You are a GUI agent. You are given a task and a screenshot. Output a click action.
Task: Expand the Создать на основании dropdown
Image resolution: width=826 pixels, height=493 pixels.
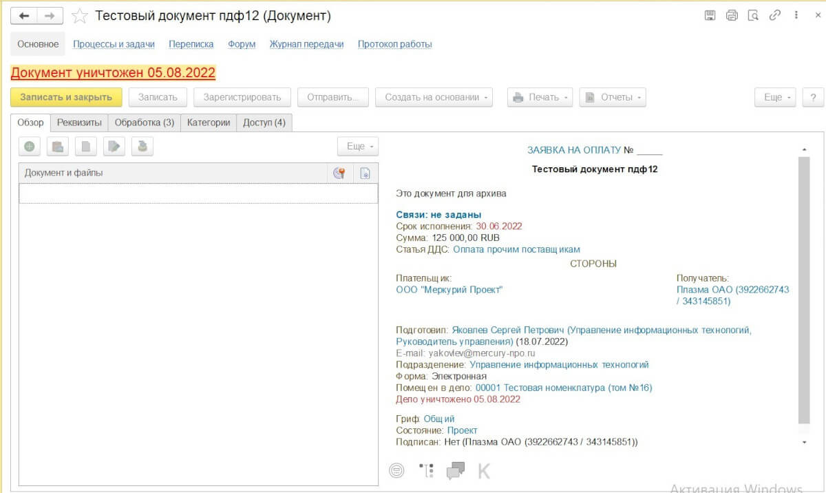coord(434,97)
